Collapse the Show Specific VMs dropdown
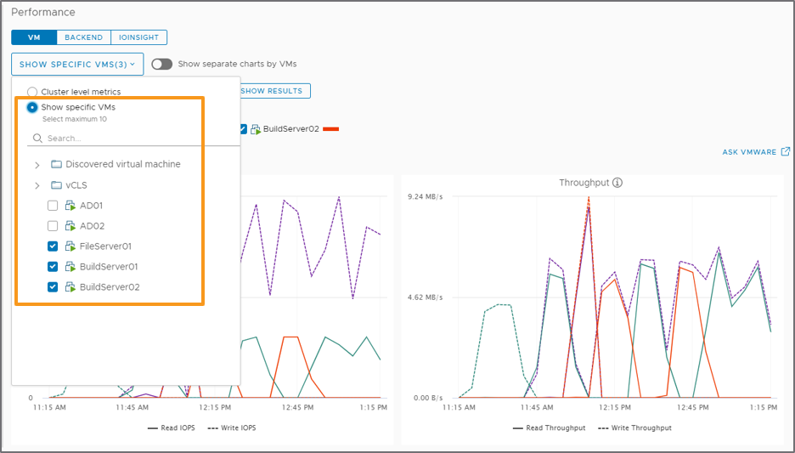Viewport: 795px width, 453px height. pyautogui.click(x=77, y=64)
